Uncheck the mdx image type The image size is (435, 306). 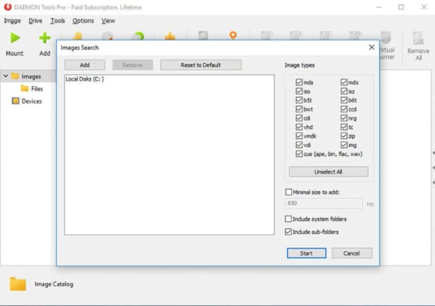click(x=344, y=82)
